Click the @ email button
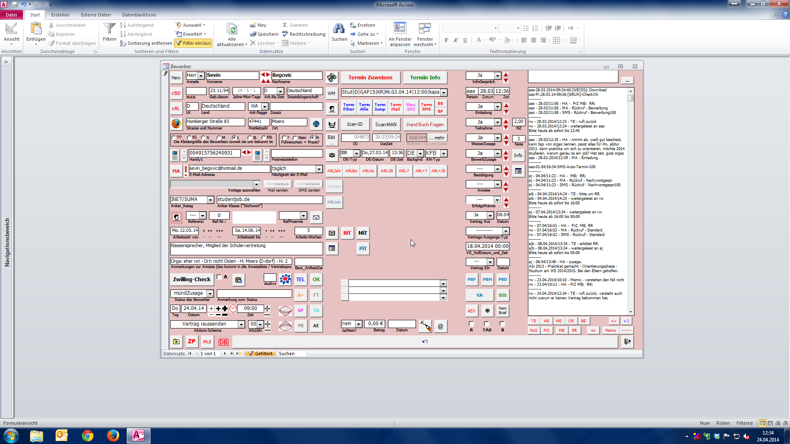790x444 pixels. pyautogui.click(x=440, y=326)
